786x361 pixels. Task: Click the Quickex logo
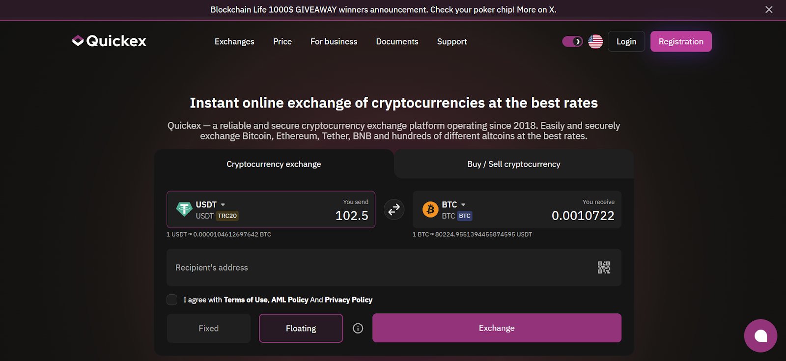pyautogui.click(x=109, y=41)
